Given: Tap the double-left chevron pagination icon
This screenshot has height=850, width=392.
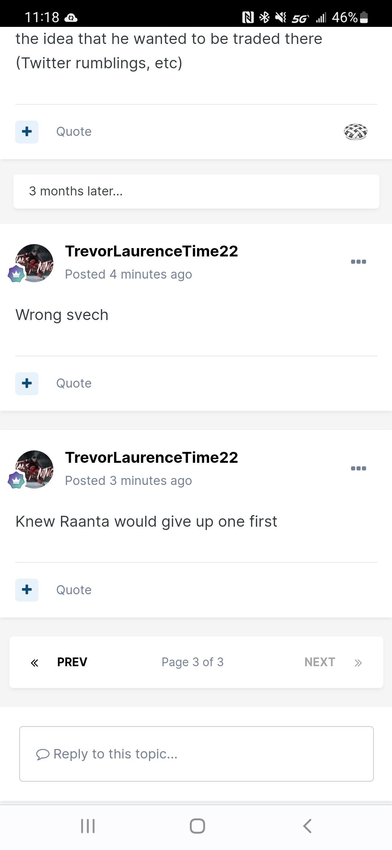Looking at the screenshot, I should tap(34, 663).
